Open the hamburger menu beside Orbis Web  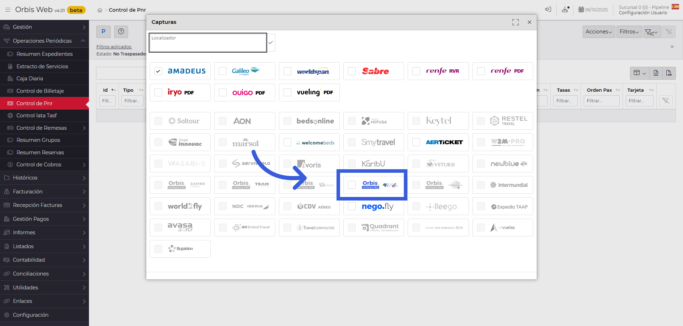point(8,10)
